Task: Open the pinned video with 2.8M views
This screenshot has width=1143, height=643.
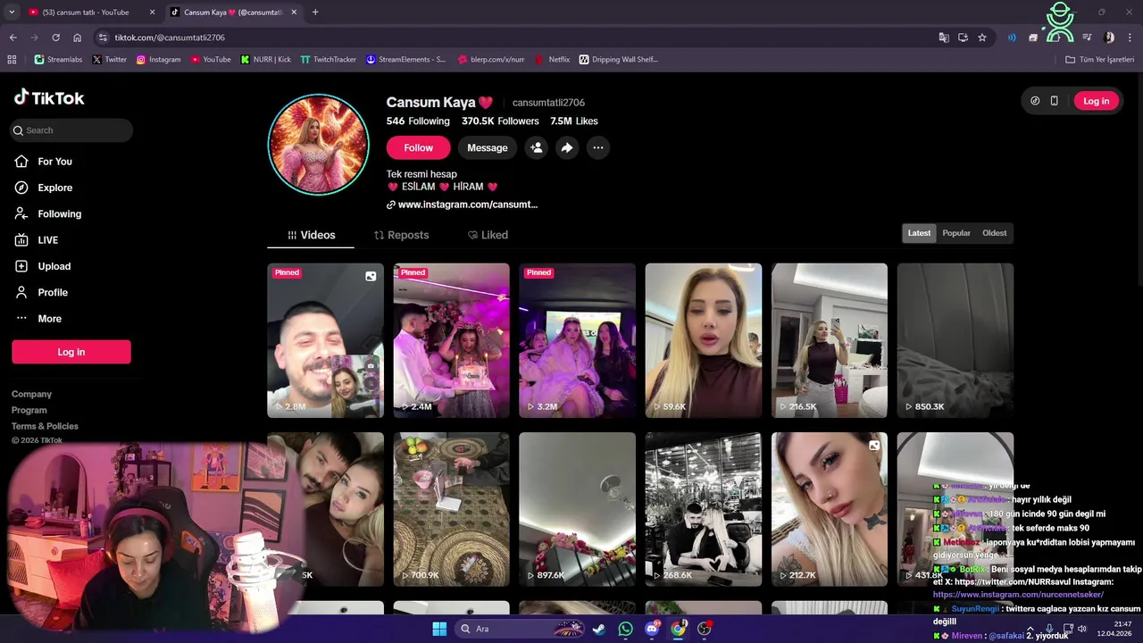Action: click(x=325, y=340)
